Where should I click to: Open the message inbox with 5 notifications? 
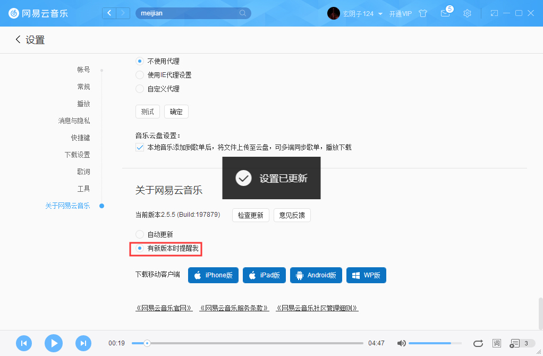click(x=445, y=13)
